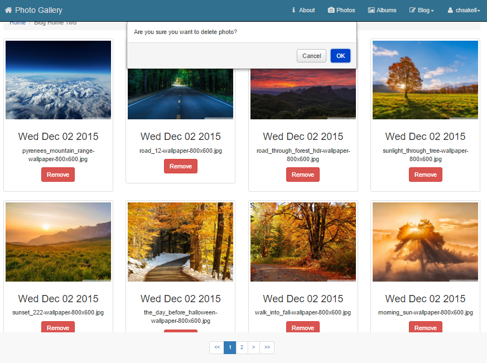This screenshot has height=363, width=487.
Task: Click the user icon beside chsakell
Action: click(450, 10)
